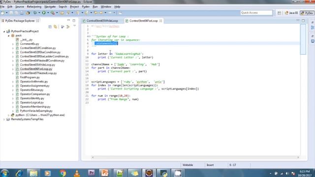Open the dropdown next to New button

point(6,13)
